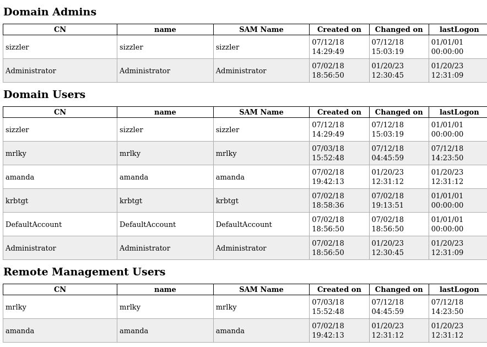Screen dimensions: 487x347
Task: Select sizzler CN cell in Domain Admins
Action: coord(17,47)
